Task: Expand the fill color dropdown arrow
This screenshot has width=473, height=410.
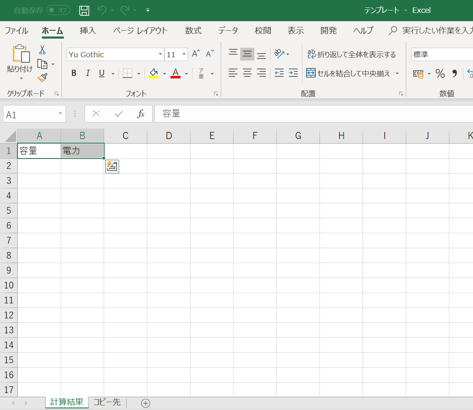Action: (x=164, y=73)
